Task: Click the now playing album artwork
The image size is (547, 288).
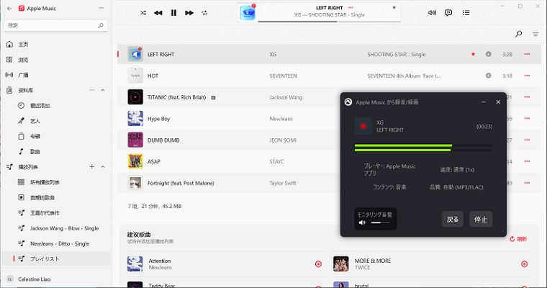Action: 248,13
